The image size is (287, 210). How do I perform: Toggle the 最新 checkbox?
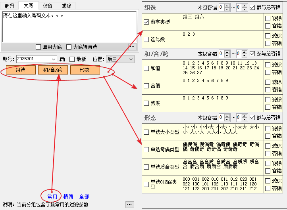click(x=72, y=59)
